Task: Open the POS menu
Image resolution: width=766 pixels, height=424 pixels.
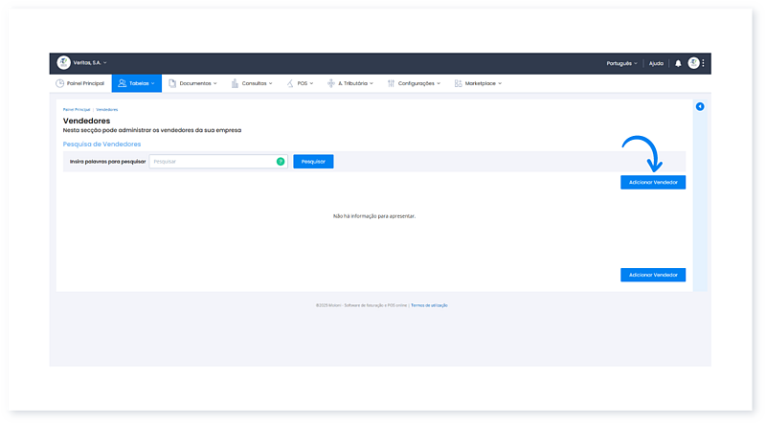Action: tap(301, 83)
